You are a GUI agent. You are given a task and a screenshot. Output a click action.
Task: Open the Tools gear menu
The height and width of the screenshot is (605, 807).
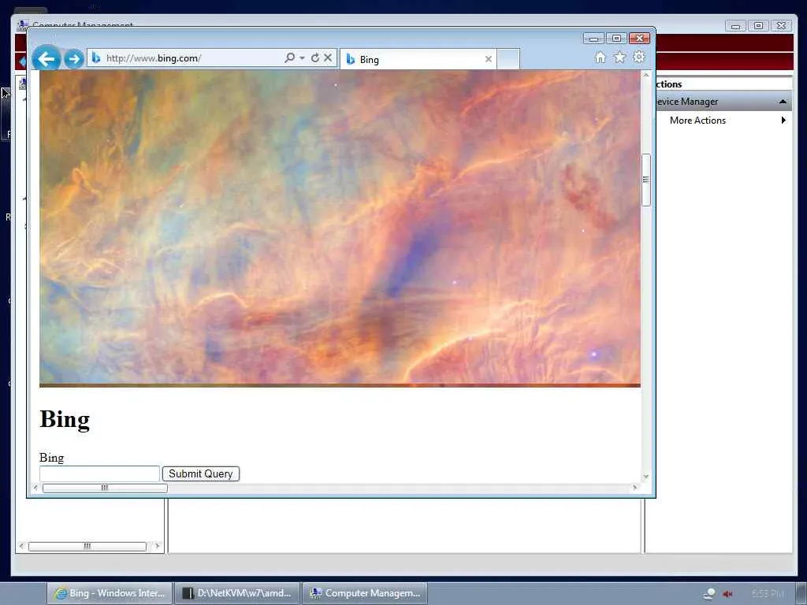[x=638, y=57]
